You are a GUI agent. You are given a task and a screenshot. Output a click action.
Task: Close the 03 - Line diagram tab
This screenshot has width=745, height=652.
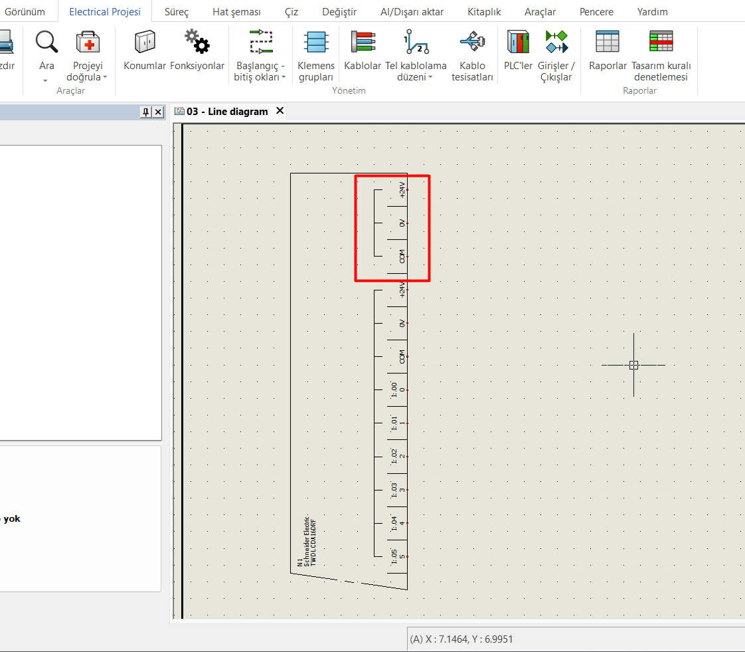click(x=280, y=111)
